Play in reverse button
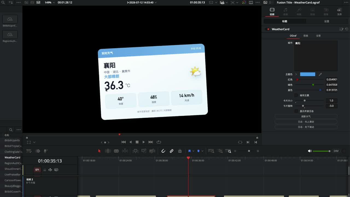Viewport: 350px width, 197px height. [x=130, y=142]
